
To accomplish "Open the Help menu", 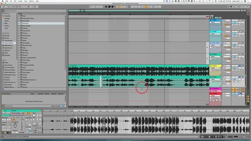I will [x=37, y=1].
